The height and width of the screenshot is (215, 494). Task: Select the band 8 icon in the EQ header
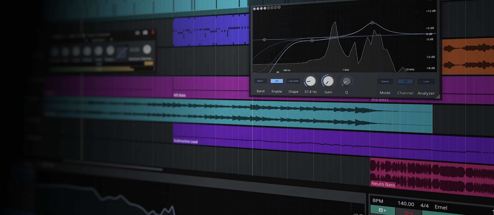279,7
